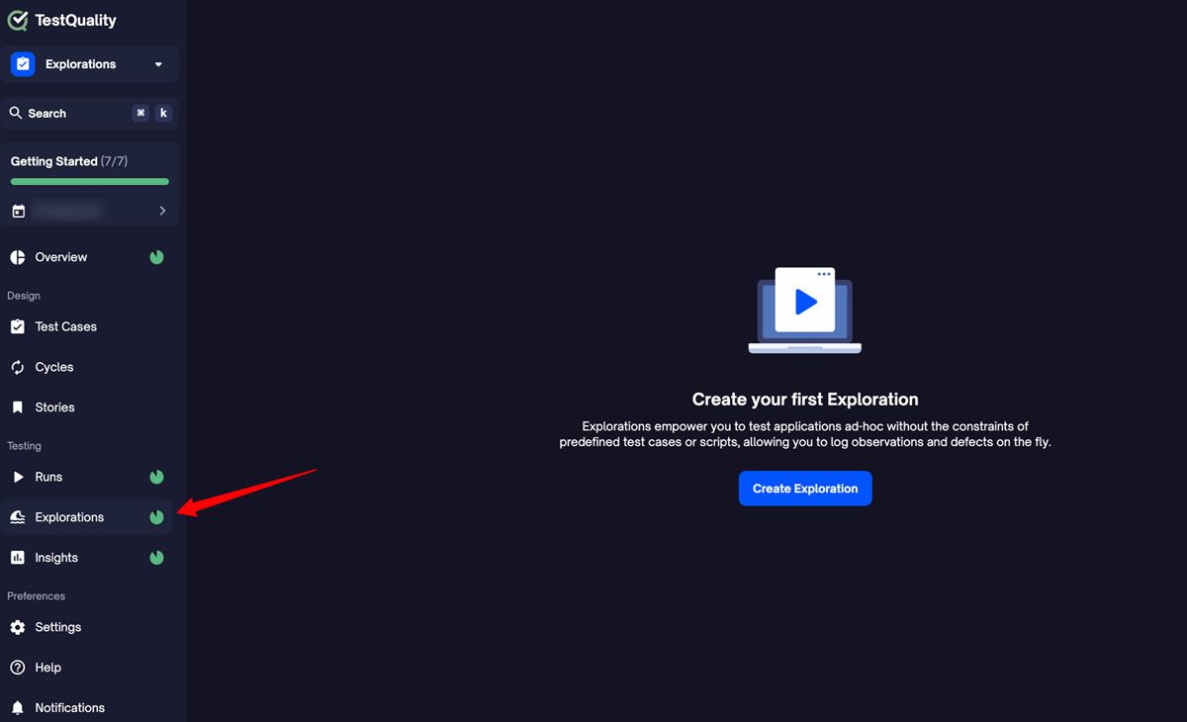The width and height of the screenshot is (1187, 722).
Task: Click the green indicator beside Insights
Action: point(156,558)
